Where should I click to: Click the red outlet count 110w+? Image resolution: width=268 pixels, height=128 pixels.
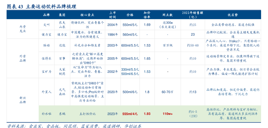pos(167,114)
